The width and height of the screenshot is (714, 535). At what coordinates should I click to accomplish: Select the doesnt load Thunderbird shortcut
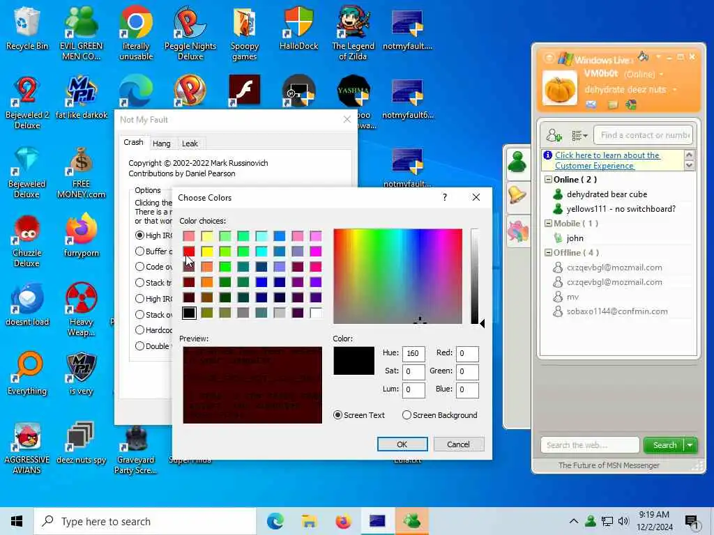(x=27, y=305)
